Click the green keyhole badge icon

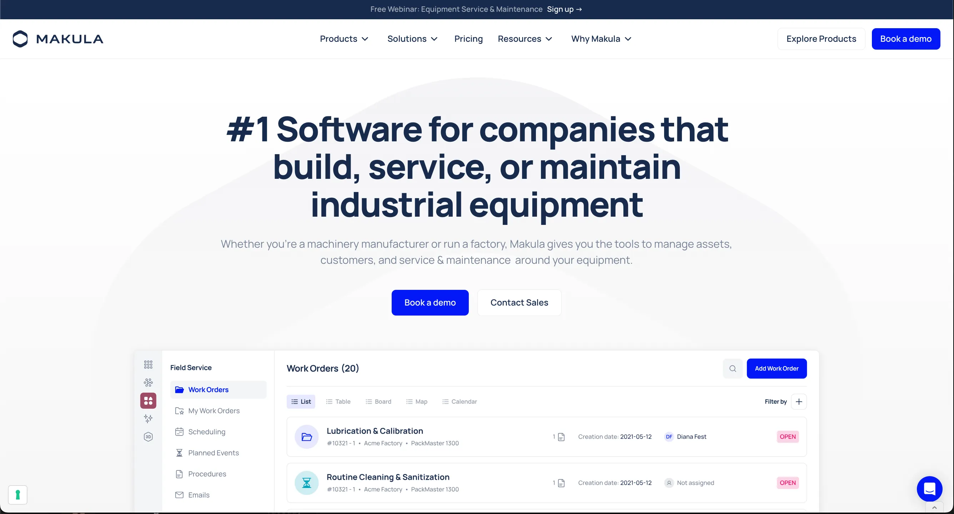pyautogui.click(x=18, y=495)
